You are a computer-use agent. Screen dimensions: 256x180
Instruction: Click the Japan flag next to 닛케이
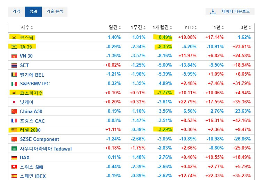coord(14,102)
